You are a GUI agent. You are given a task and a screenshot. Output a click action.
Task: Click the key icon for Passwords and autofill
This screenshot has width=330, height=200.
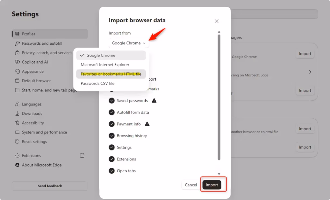[x=17, y=43]
